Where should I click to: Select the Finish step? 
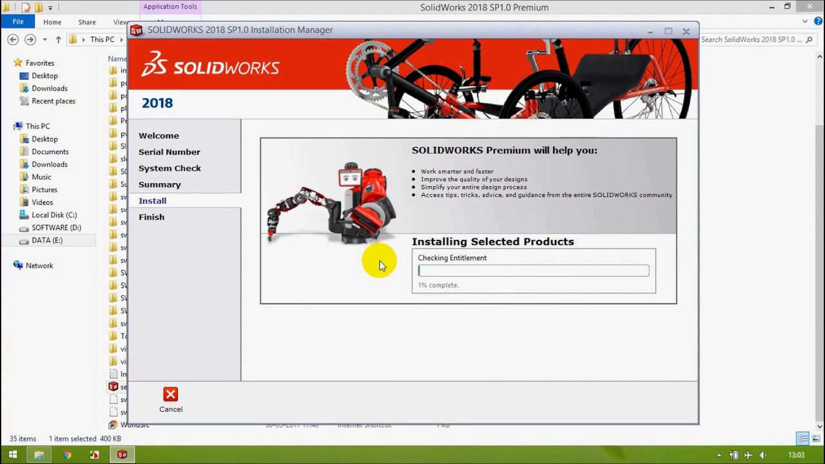(x=151, y=217)
